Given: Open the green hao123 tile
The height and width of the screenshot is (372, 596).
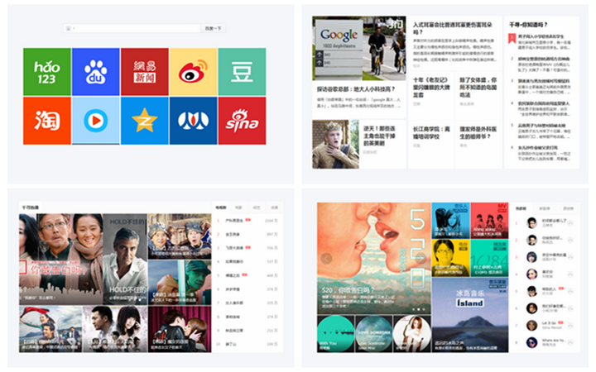Looking at the screenshot, I should pos(47,72).
